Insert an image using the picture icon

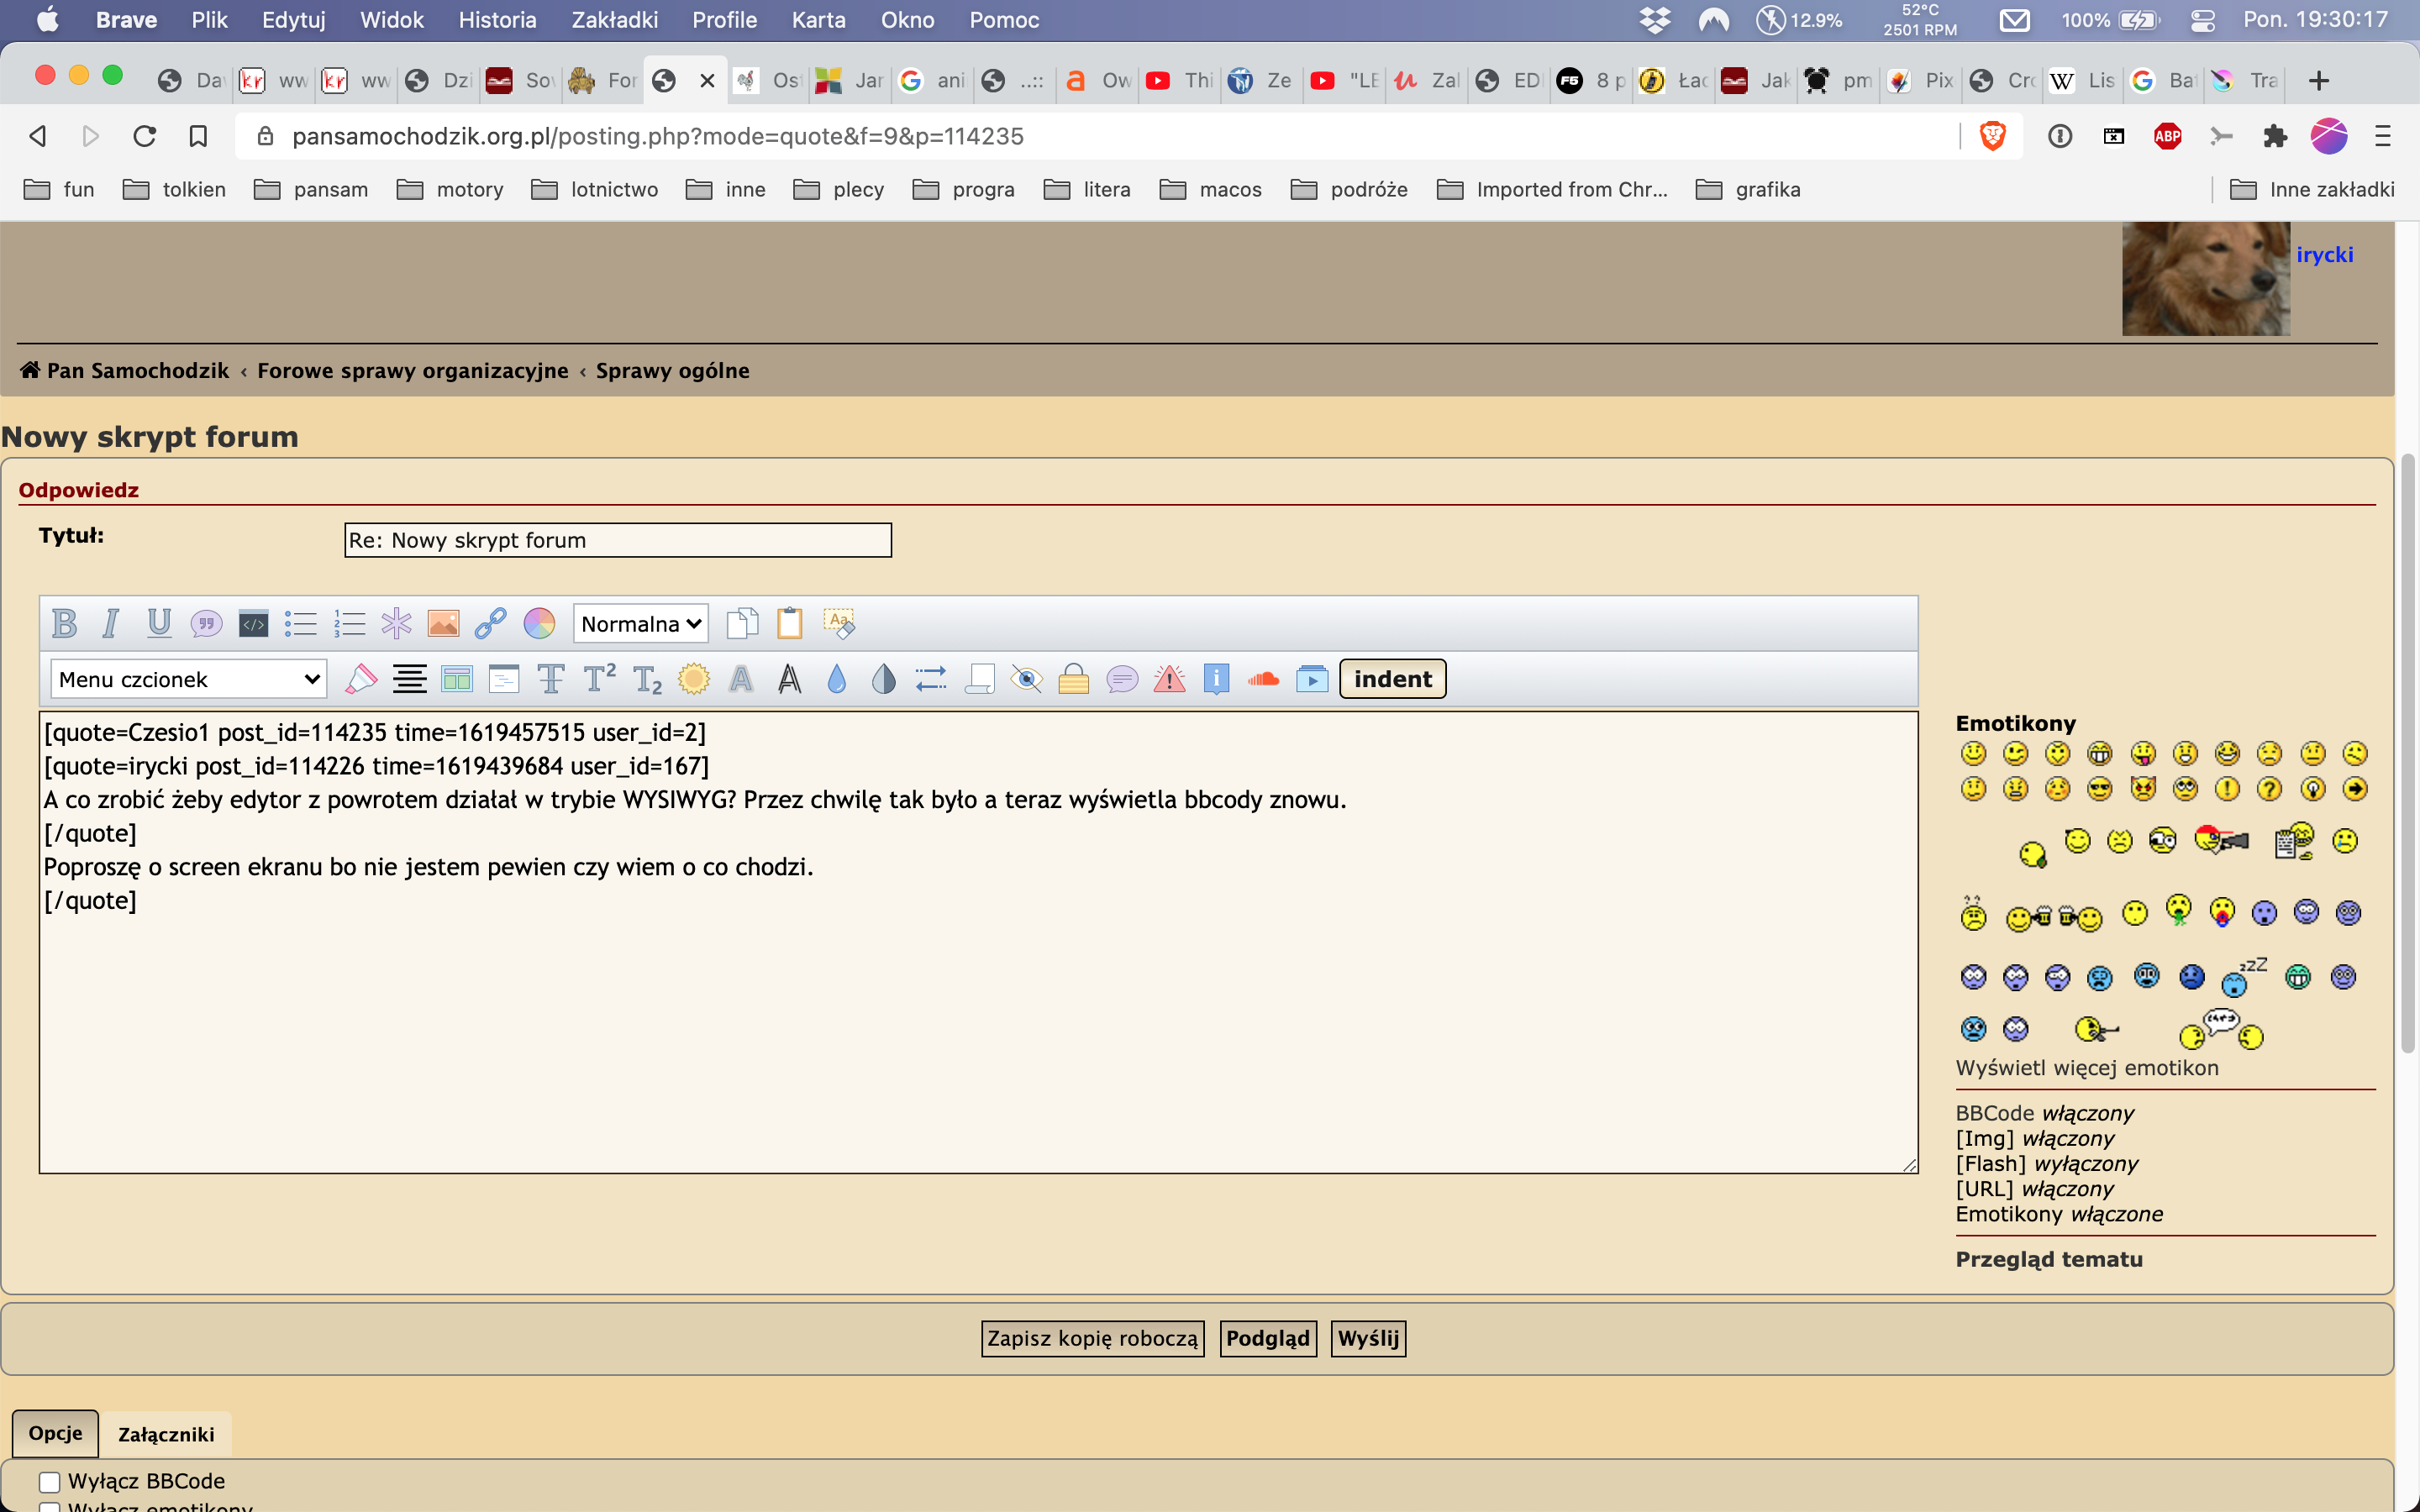[443, 623]
